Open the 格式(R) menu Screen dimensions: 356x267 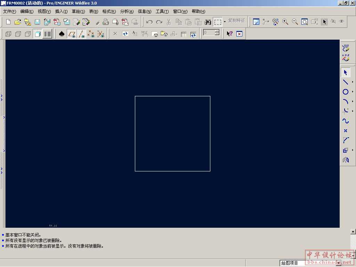click(109, 11)
